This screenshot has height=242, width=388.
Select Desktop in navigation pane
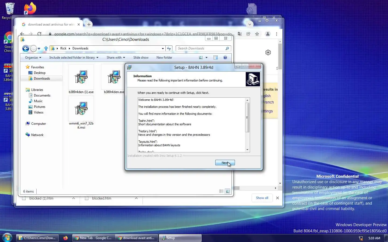40,73
